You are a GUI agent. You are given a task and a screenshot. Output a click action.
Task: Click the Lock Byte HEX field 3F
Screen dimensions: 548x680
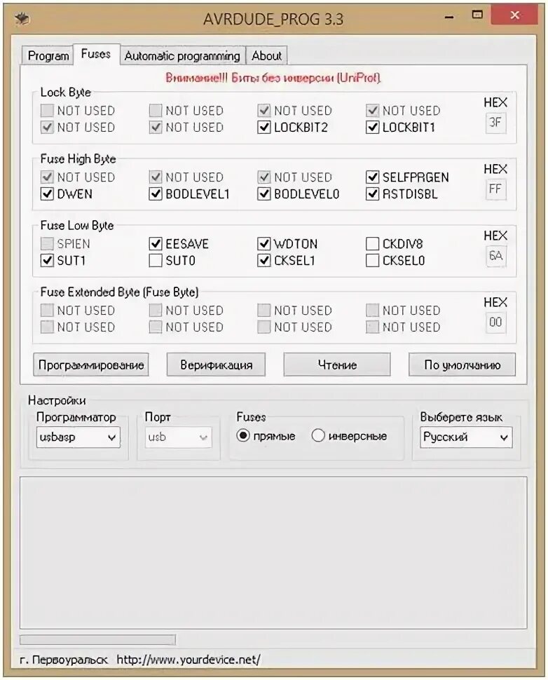[495, 122]
